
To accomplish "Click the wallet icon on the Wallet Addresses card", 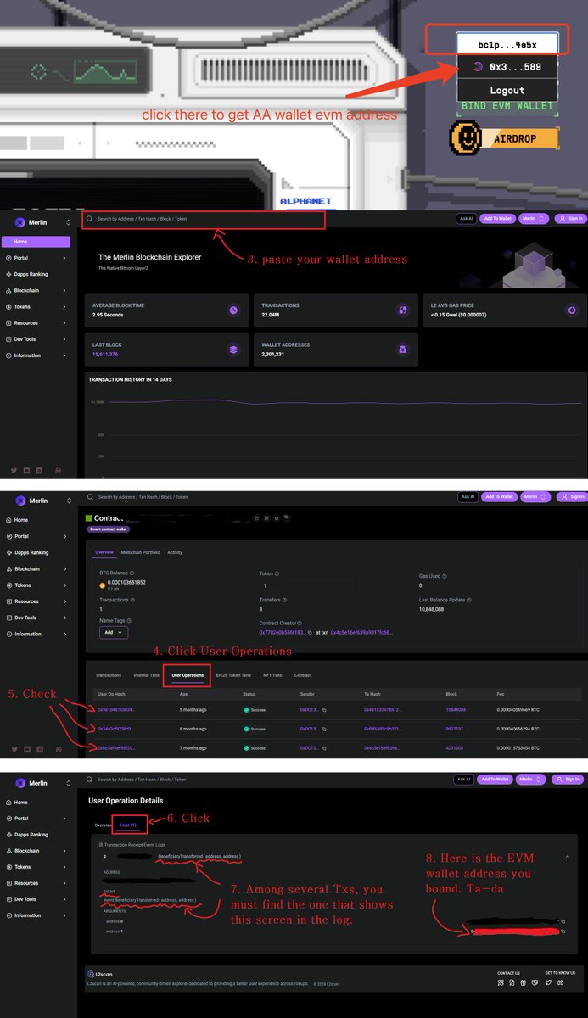I will click(403, 349).
